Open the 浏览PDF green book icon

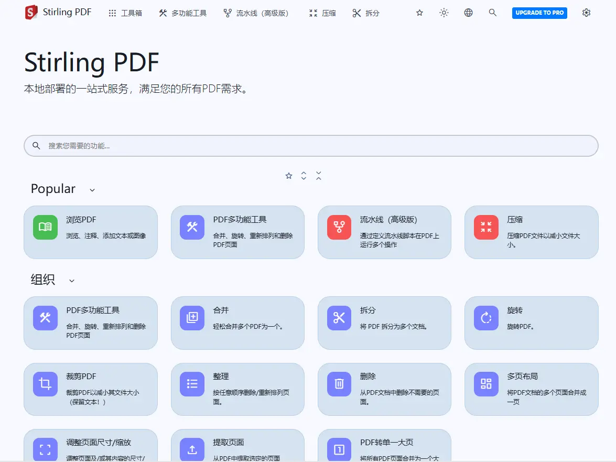46,227
